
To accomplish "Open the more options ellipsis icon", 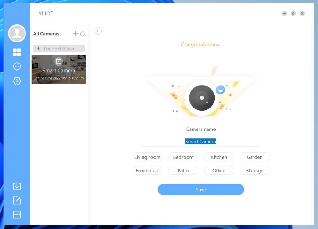I will [x=17, y=215].
